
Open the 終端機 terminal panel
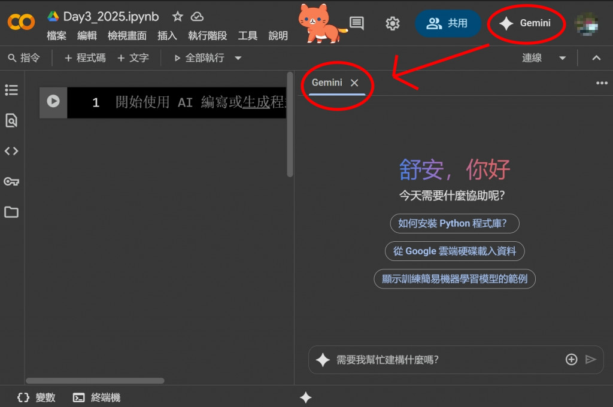pos(97,397)
